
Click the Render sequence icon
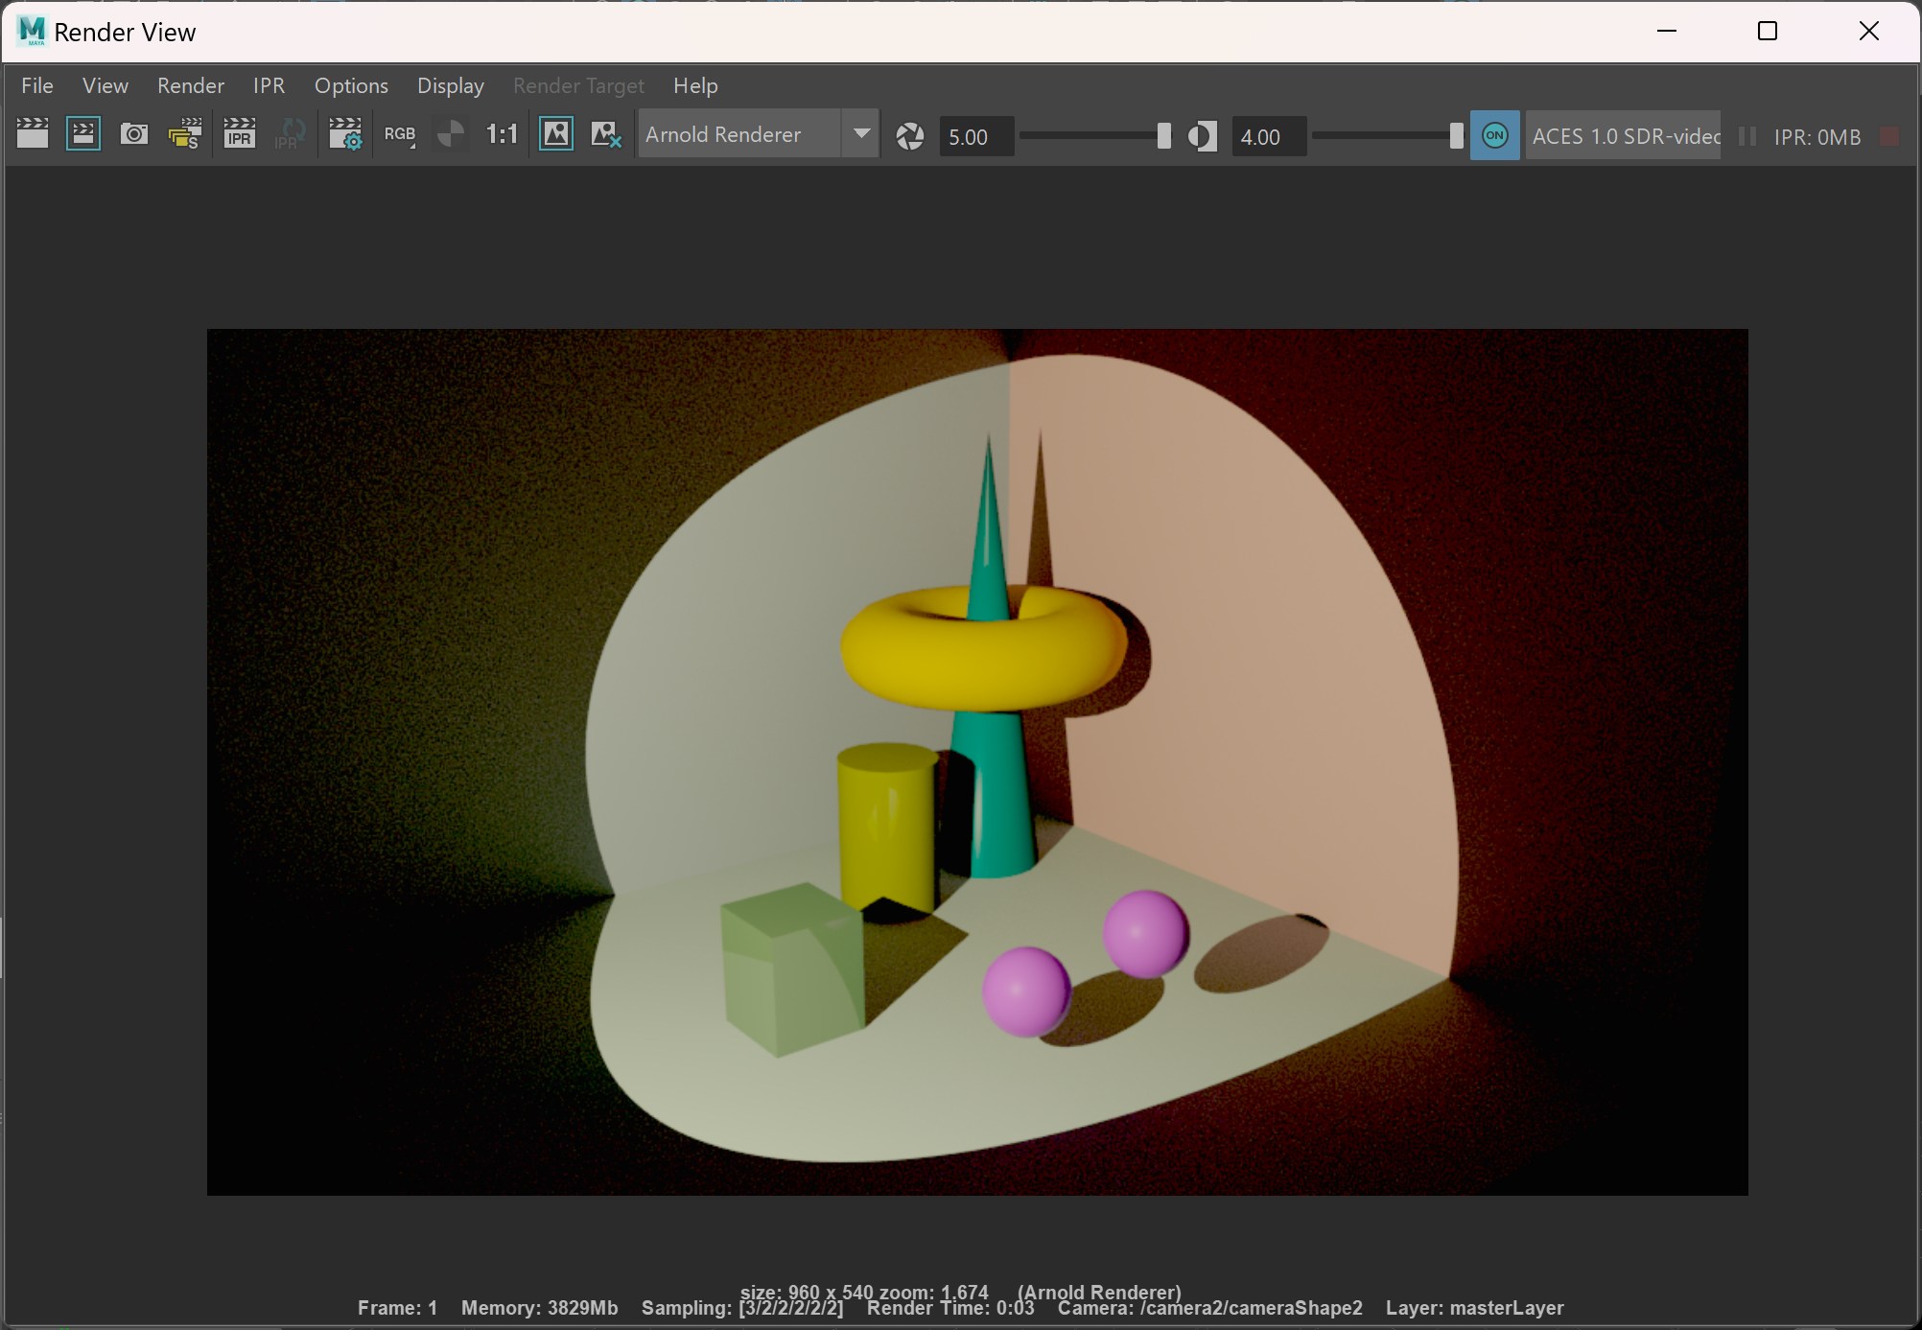[x=185, y=134]
